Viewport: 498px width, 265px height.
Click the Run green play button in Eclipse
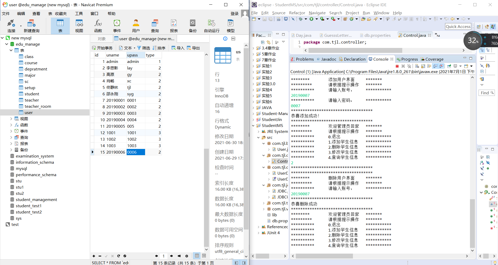point(311,19)
